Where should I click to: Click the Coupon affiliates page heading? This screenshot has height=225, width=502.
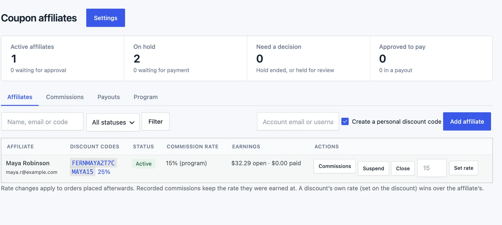pyautogui.click(x=39, y=18)
